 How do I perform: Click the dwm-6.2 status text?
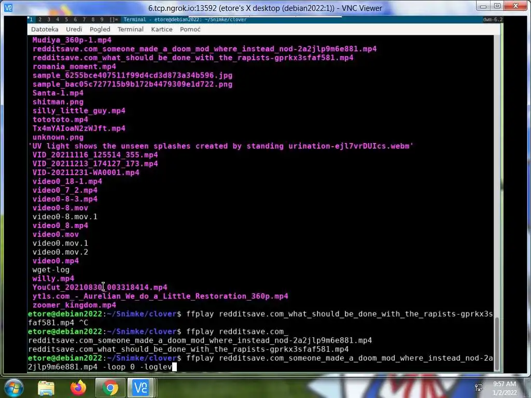[x=493, y=20]
